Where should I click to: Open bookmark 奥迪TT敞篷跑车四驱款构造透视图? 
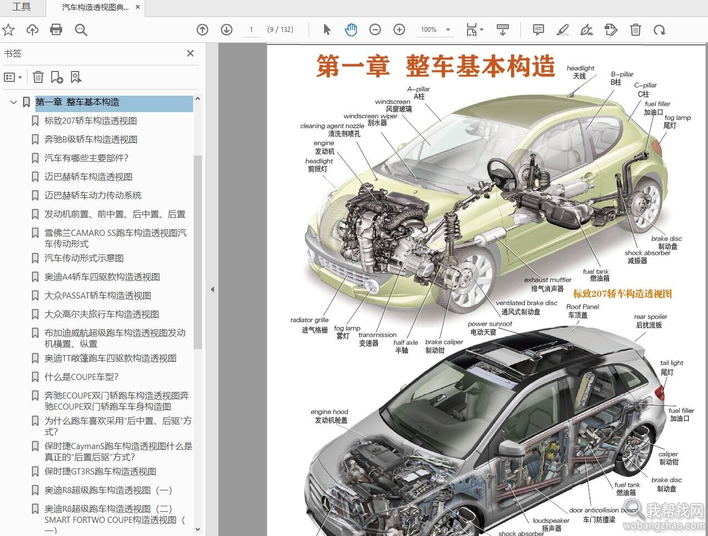(111, 358)
